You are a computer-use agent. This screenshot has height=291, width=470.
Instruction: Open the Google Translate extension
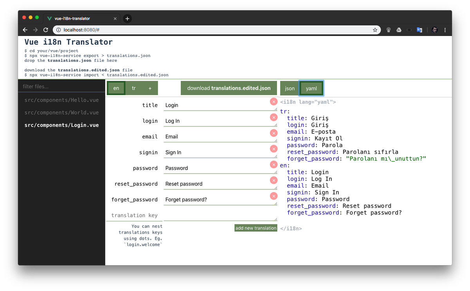tap(419, 30)
